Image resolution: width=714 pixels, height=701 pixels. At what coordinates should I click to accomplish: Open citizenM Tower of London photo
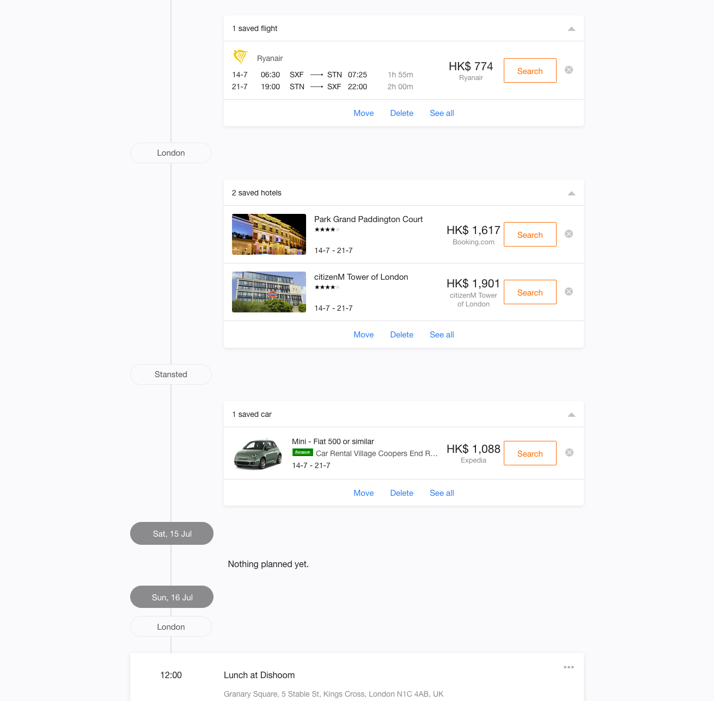click(269, 292)
